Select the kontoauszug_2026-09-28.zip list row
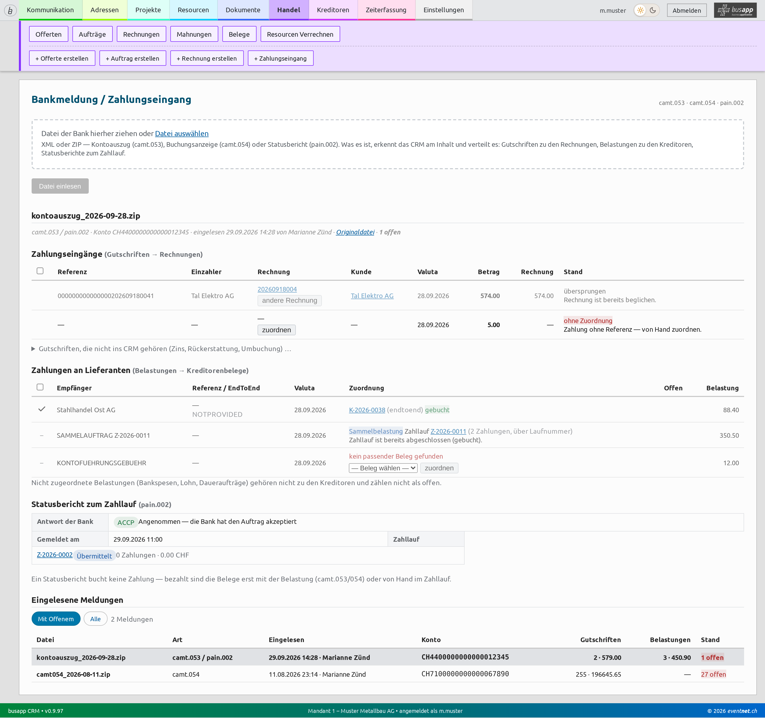Screen dimensions: 765x718 [x=388, y=657]
